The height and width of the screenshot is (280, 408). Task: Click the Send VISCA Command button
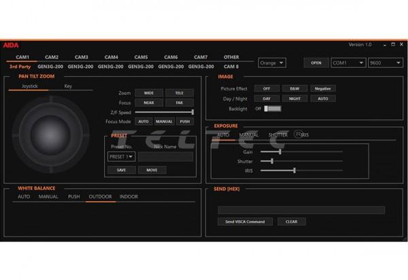245,222
